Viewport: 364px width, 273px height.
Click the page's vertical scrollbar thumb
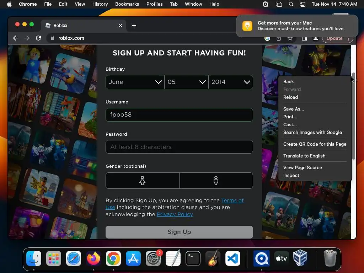[x=354, y=116]
